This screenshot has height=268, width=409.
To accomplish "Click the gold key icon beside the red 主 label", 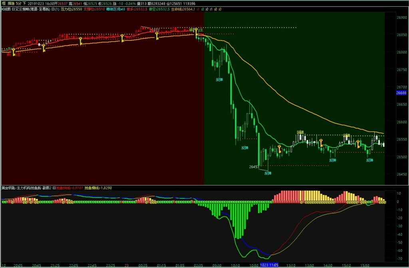I will click(x=14, y=51).
